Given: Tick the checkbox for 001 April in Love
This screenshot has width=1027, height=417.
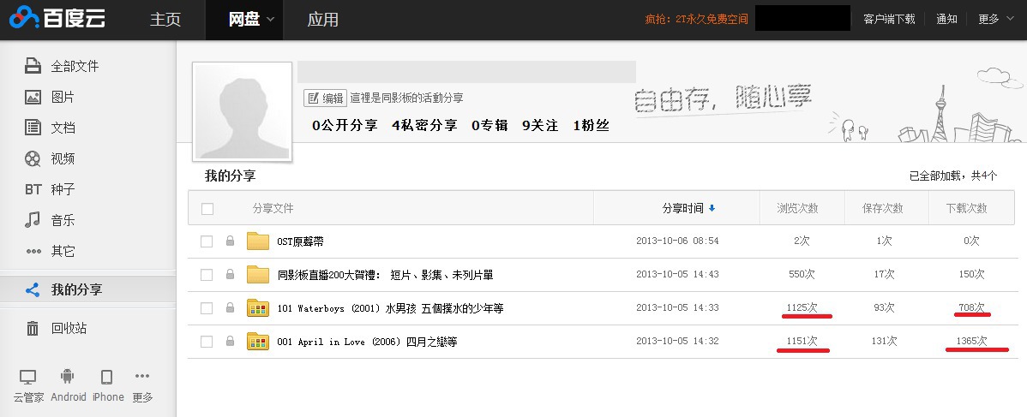Looking at the screenshot, I should click(x=207, y=341).
